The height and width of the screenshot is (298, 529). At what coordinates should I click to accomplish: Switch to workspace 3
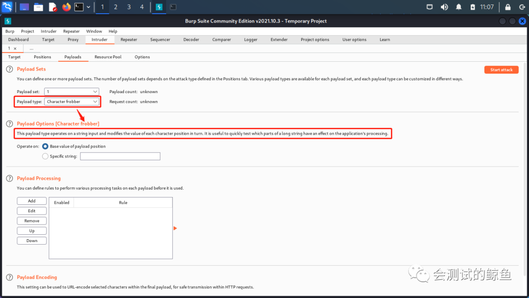pyautogui.click(x=129, y=7)
